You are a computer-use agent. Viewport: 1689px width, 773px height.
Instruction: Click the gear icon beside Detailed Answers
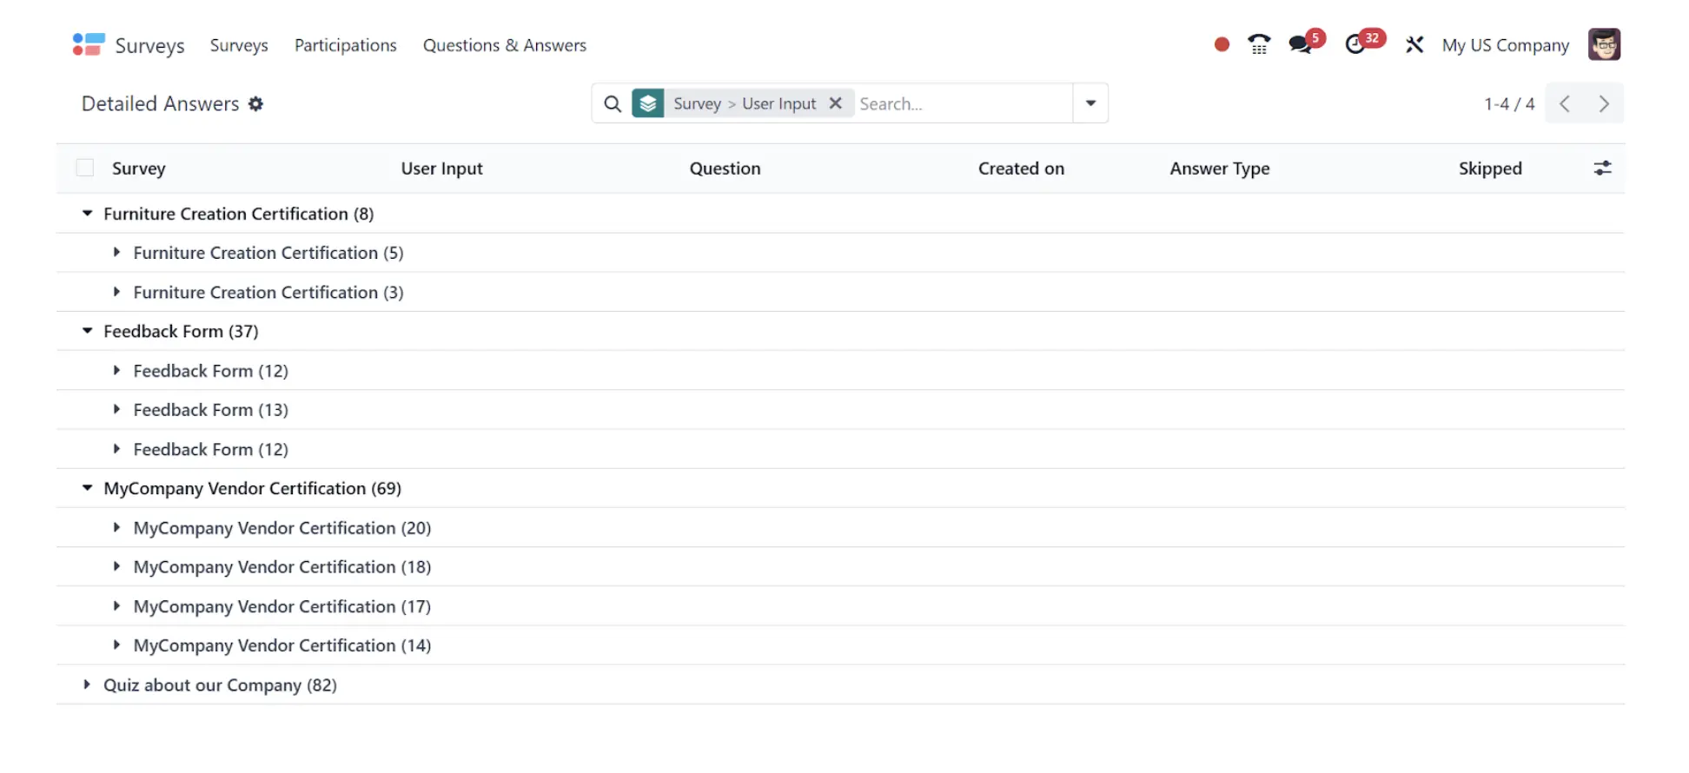[x=255, y=103]
